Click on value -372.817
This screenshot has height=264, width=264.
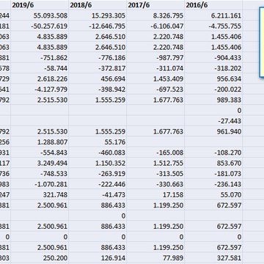[98, 68]
